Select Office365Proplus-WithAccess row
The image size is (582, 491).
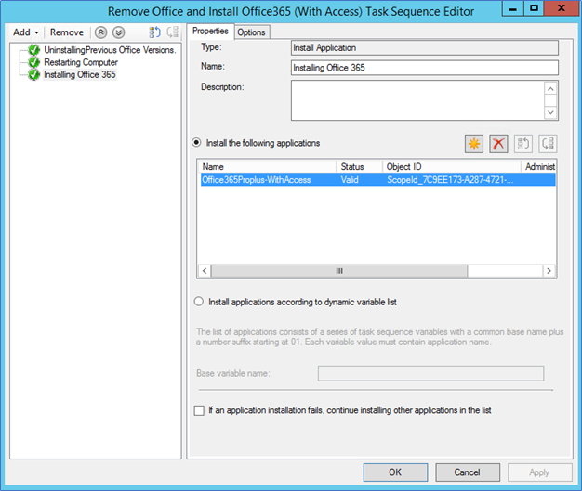[x=377, y=180]
